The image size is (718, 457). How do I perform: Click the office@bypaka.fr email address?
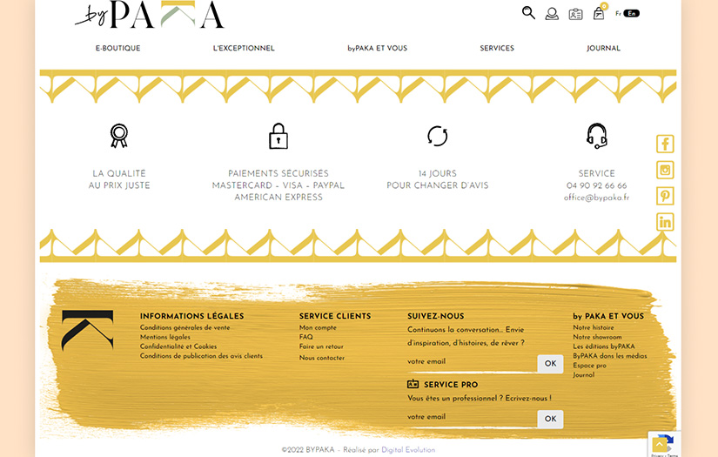[x=597, y=198]
